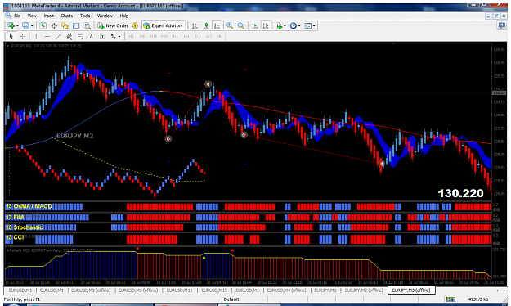The image size is (511, 306).
Task: Show the Data Window panel
Action: coord(54,25)
